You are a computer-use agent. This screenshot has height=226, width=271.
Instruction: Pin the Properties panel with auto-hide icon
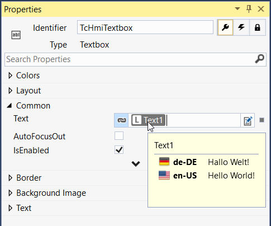tap(249, 9)
